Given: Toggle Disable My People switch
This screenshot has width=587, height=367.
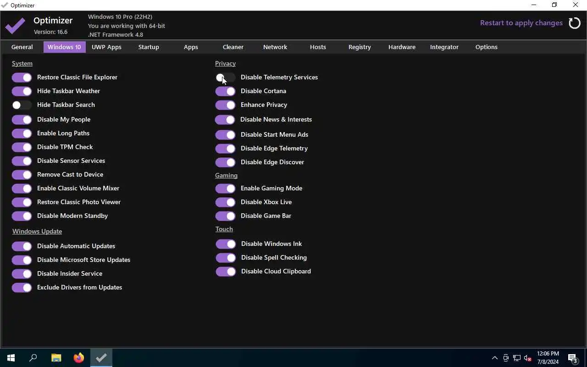Looking at the screenshot, I should click(x=22, y=120).
